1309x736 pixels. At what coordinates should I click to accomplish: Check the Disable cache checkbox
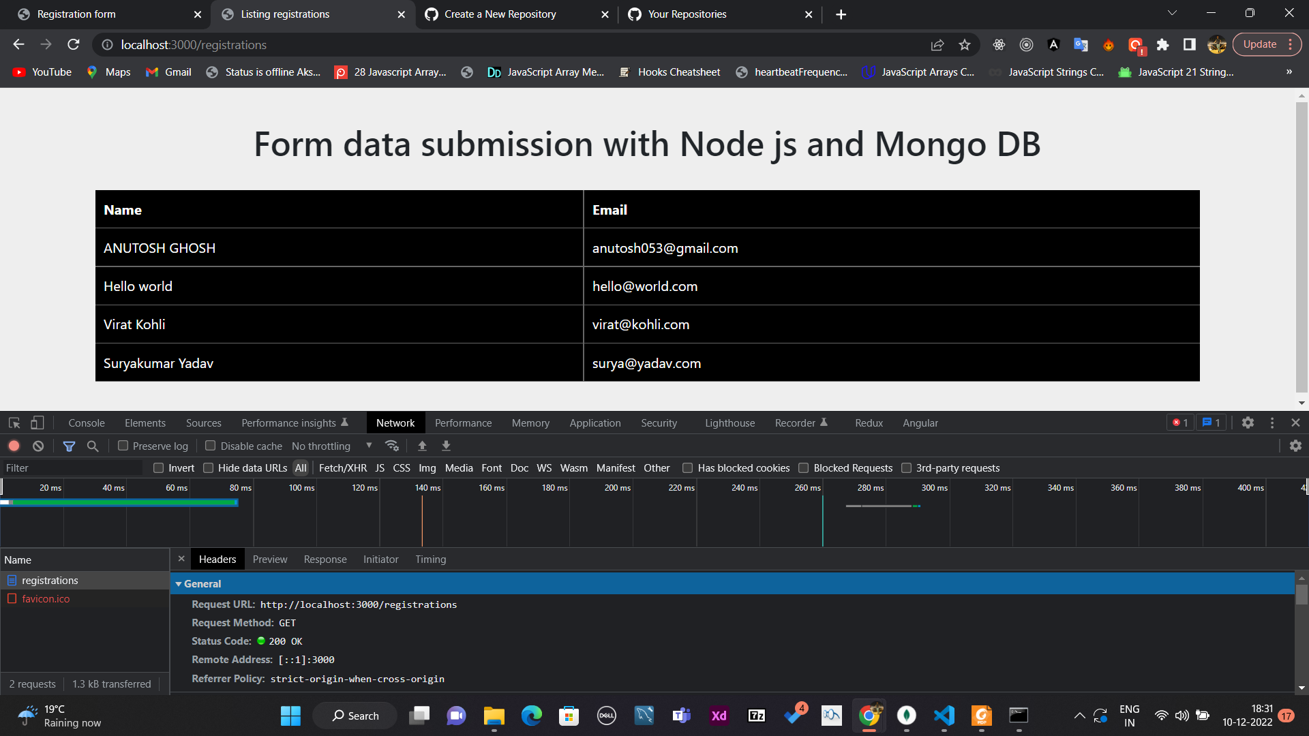(x=211, y=446)
